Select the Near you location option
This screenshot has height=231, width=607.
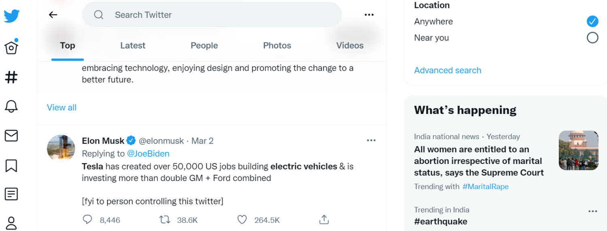click(592, 38)
